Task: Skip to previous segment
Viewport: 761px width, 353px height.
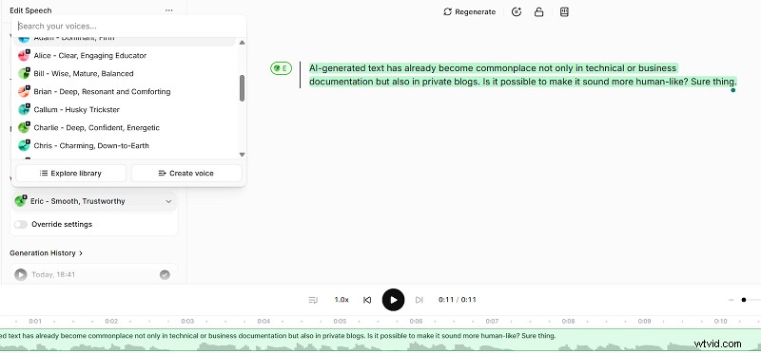Action: [367, 300]
